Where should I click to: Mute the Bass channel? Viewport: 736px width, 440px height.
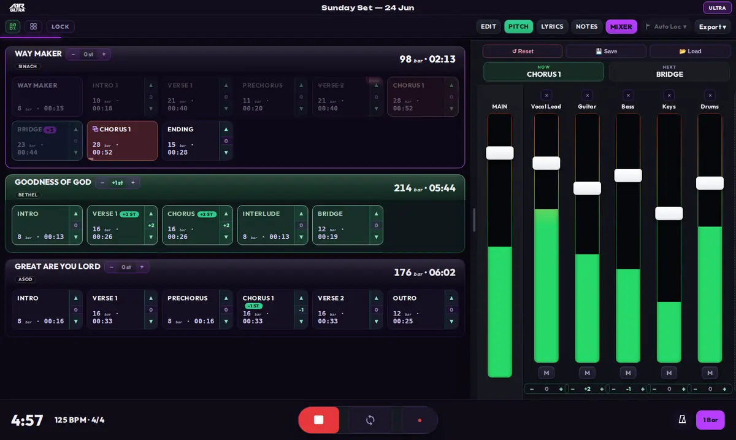tap(628, 372)
